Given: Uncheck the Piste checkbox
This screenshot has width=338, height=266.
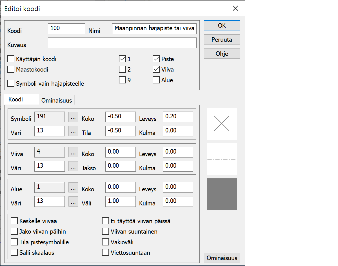Looking at the screenshot, I should pos(156,59).
